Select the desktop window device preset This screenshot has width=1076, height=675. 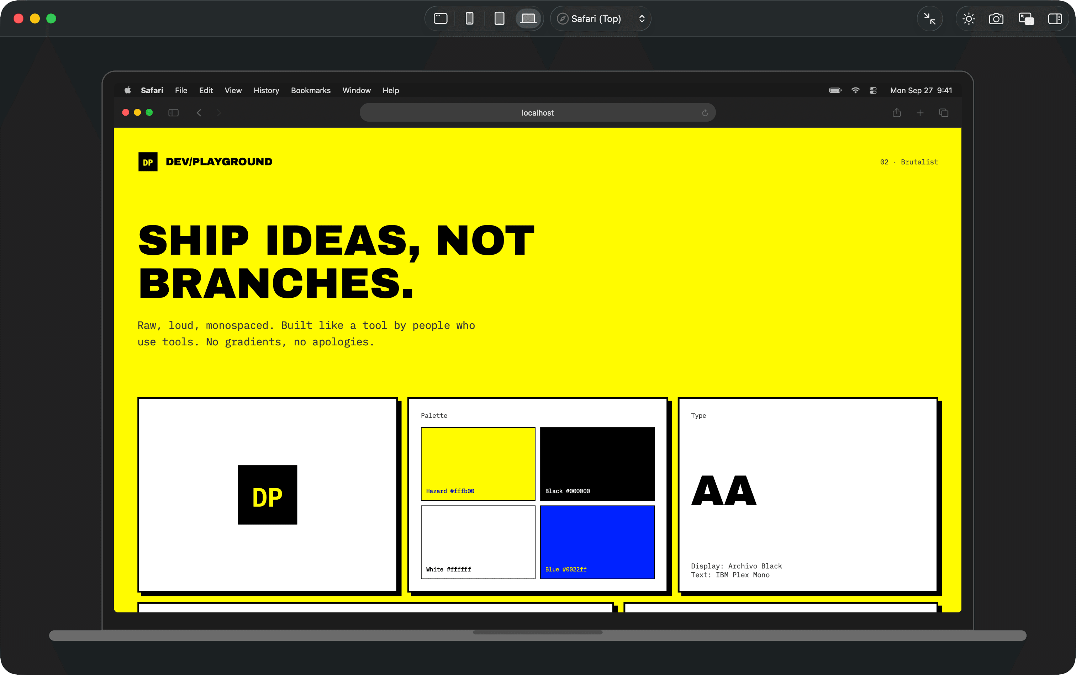pyautogui.click(x=441, y=18)
